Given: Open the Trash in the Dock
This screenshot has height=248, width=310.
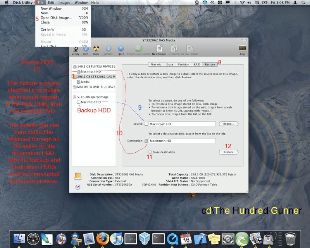Looking at the screenshot, I should pos(290,239).
